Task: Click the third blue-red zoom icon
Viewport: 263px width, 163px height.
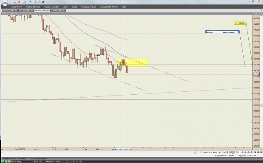Action: point(248,152)
